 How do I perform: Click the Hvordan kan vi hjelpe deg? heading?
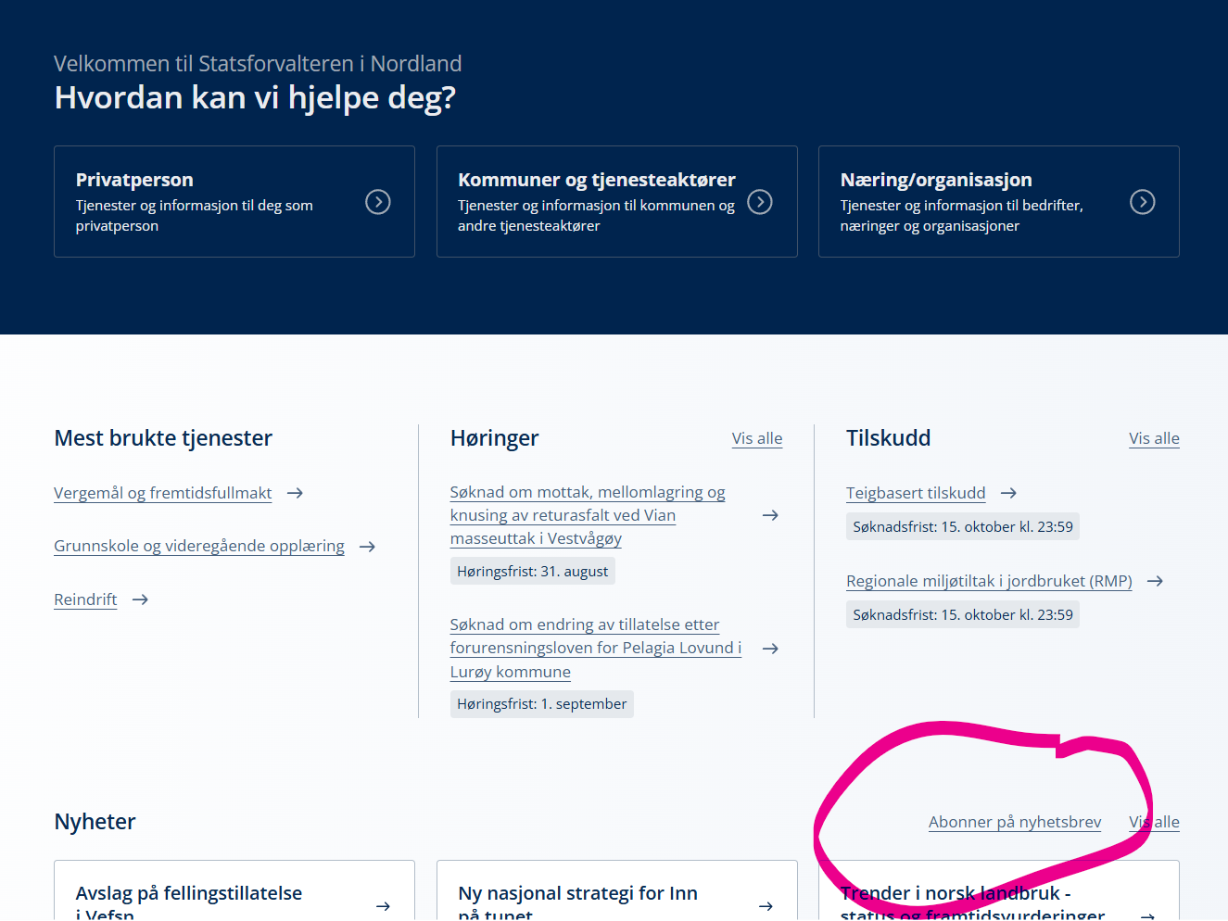click(x=255, y=97)
